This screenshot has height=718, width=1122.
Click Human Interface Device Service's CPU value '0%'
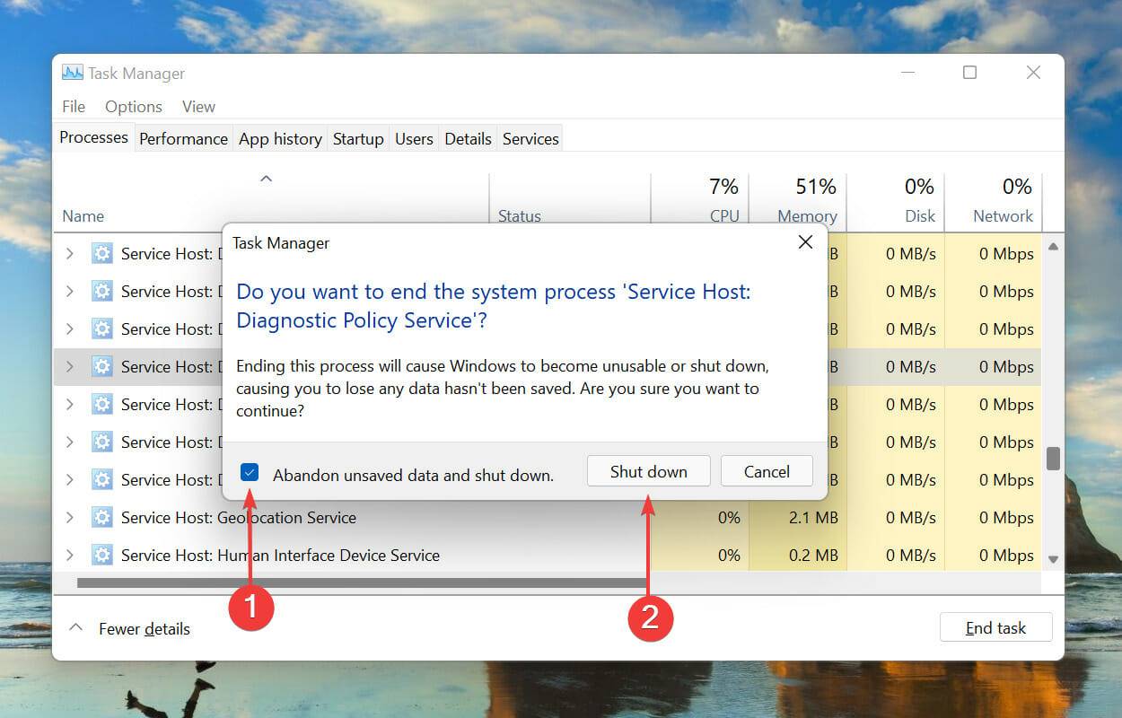tap(729, 556)
